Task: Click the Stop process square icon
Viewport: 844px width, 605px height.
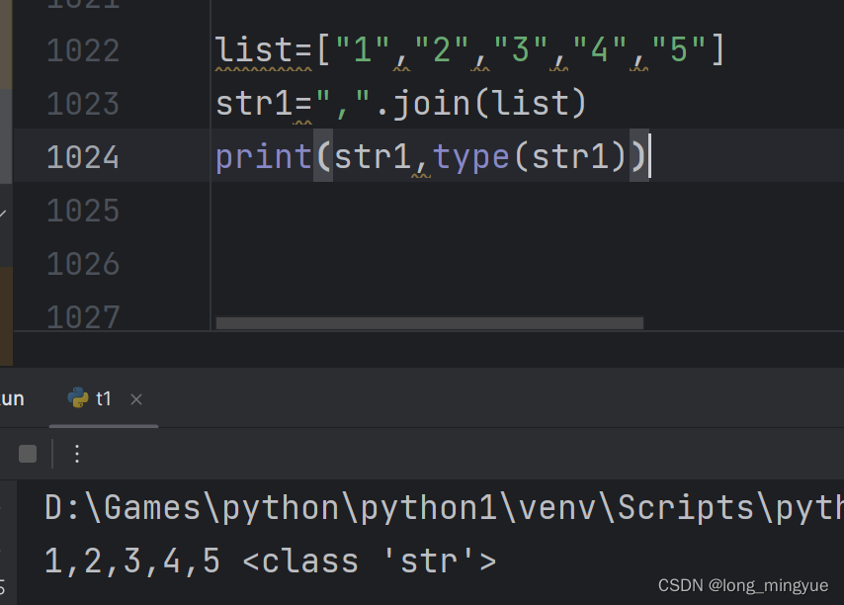Action: [27, 454]
